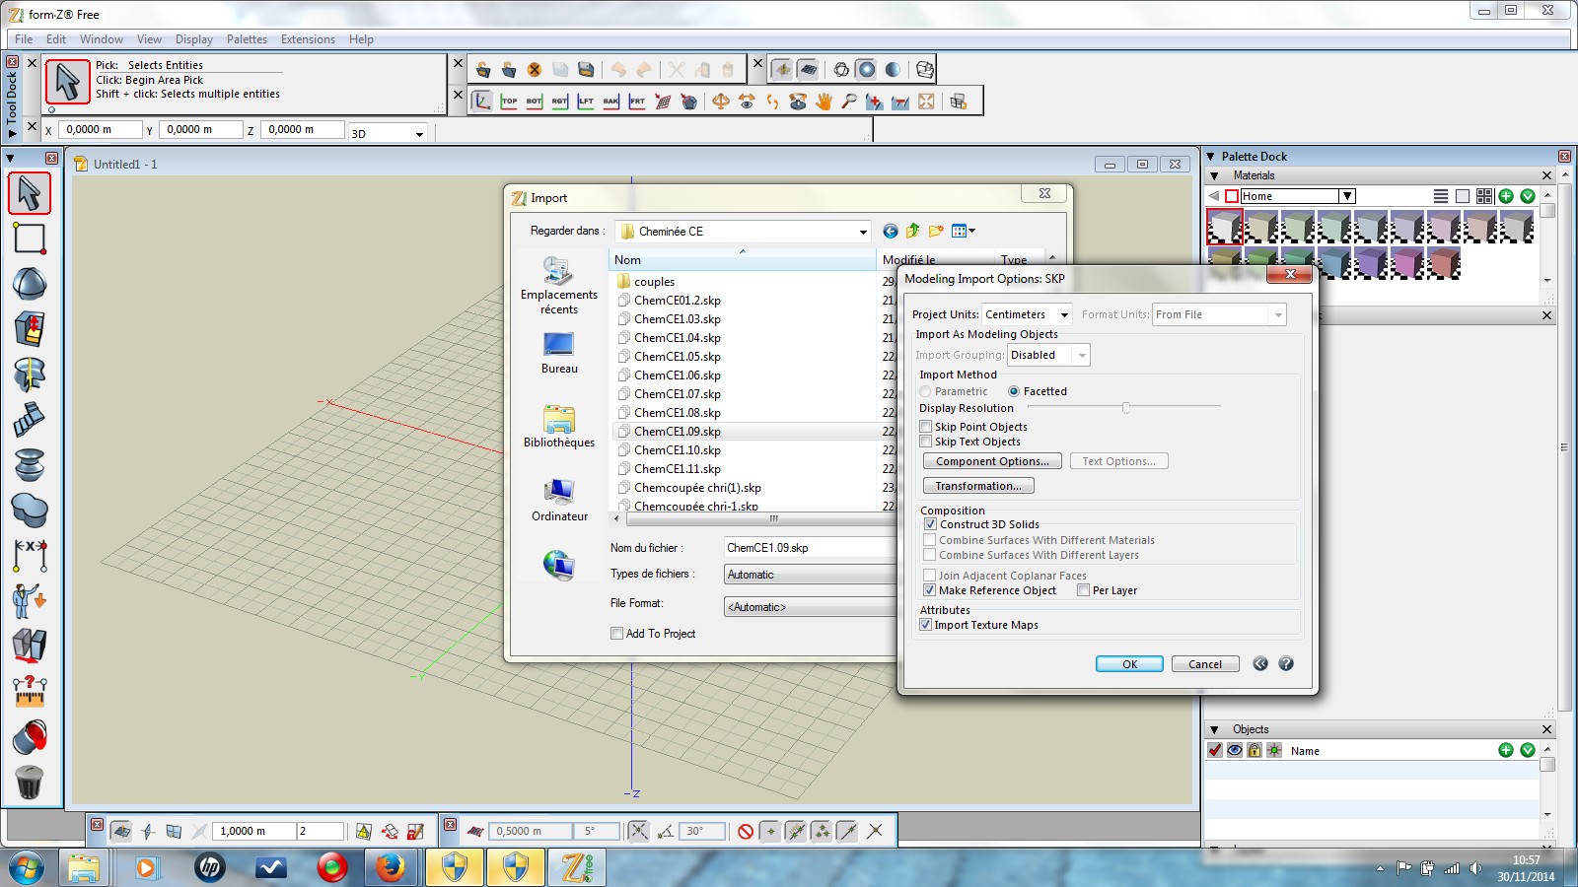Screen dimensions: 1578x887
Task: Open the Display menu
Action: 194,39
